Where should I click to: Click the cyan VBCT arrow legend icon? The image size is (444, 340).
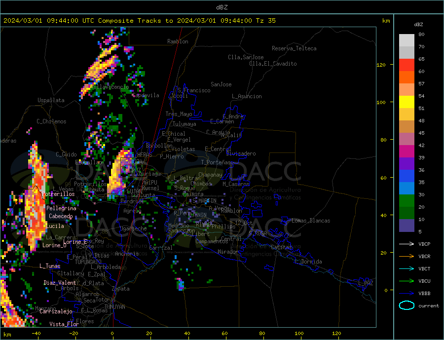(x=407, y=268)
